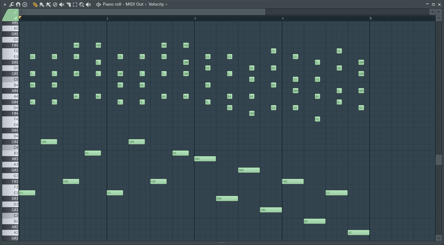
Task: Open the 'Piano roll - MIDI Out' channel selector
Action: click(x=123, y=4)
